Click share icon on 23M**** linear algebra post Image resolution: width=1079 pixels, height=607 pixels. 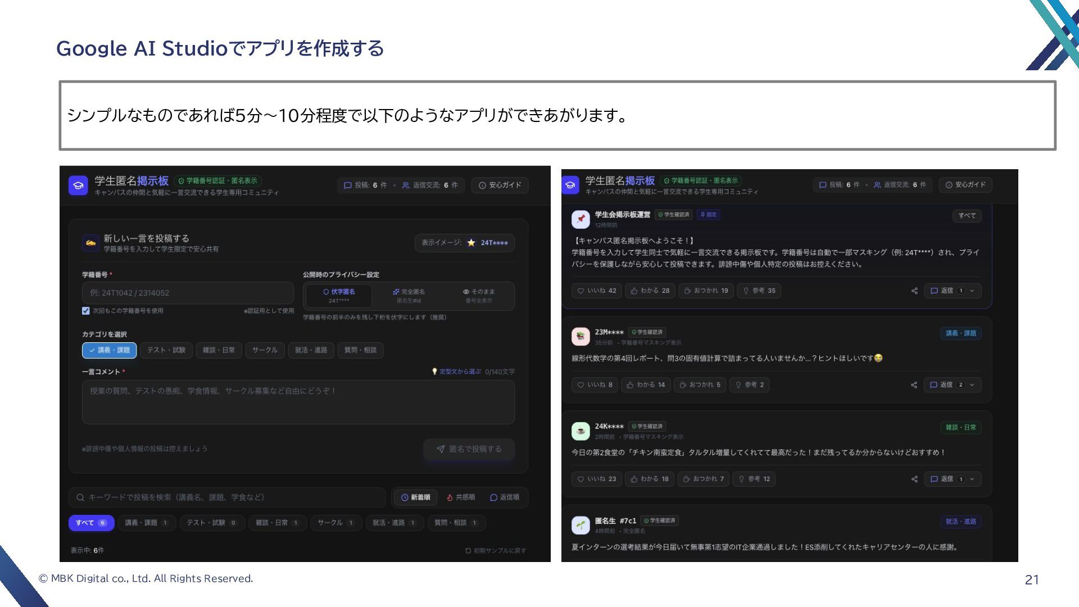tap(914, 385)
